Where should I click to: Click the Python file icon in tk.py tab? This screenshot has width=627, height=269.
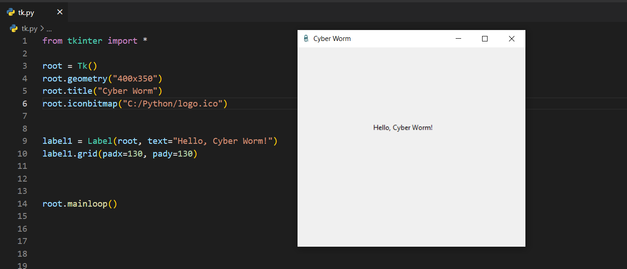10,12
